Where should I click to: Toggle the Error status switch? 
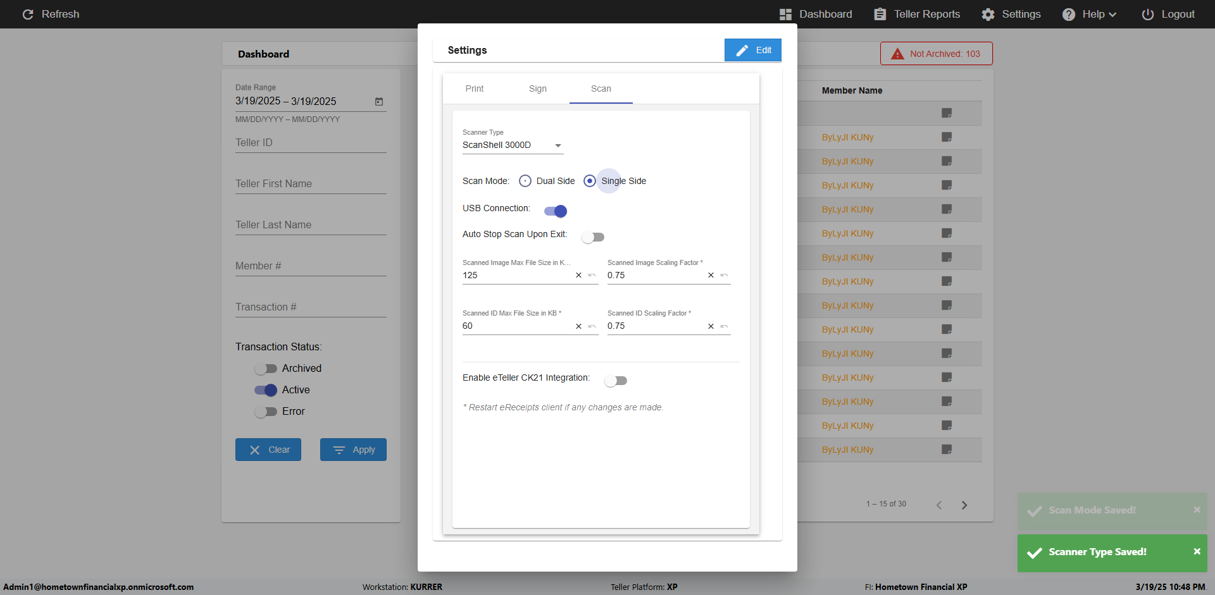click(266, 412)
